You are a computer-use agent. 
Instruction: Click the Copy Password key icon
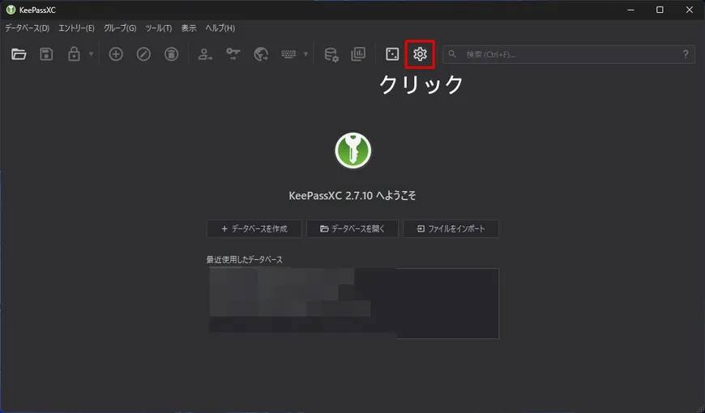[233, 54]
